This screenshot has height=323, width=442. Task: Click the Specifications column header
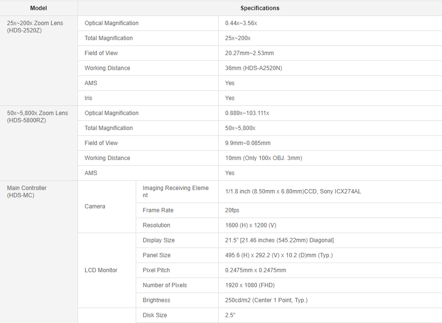(x=260, y=8)
